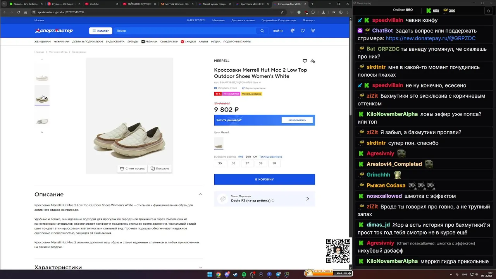
Task: Open a new browser tab
Action: 313,4
